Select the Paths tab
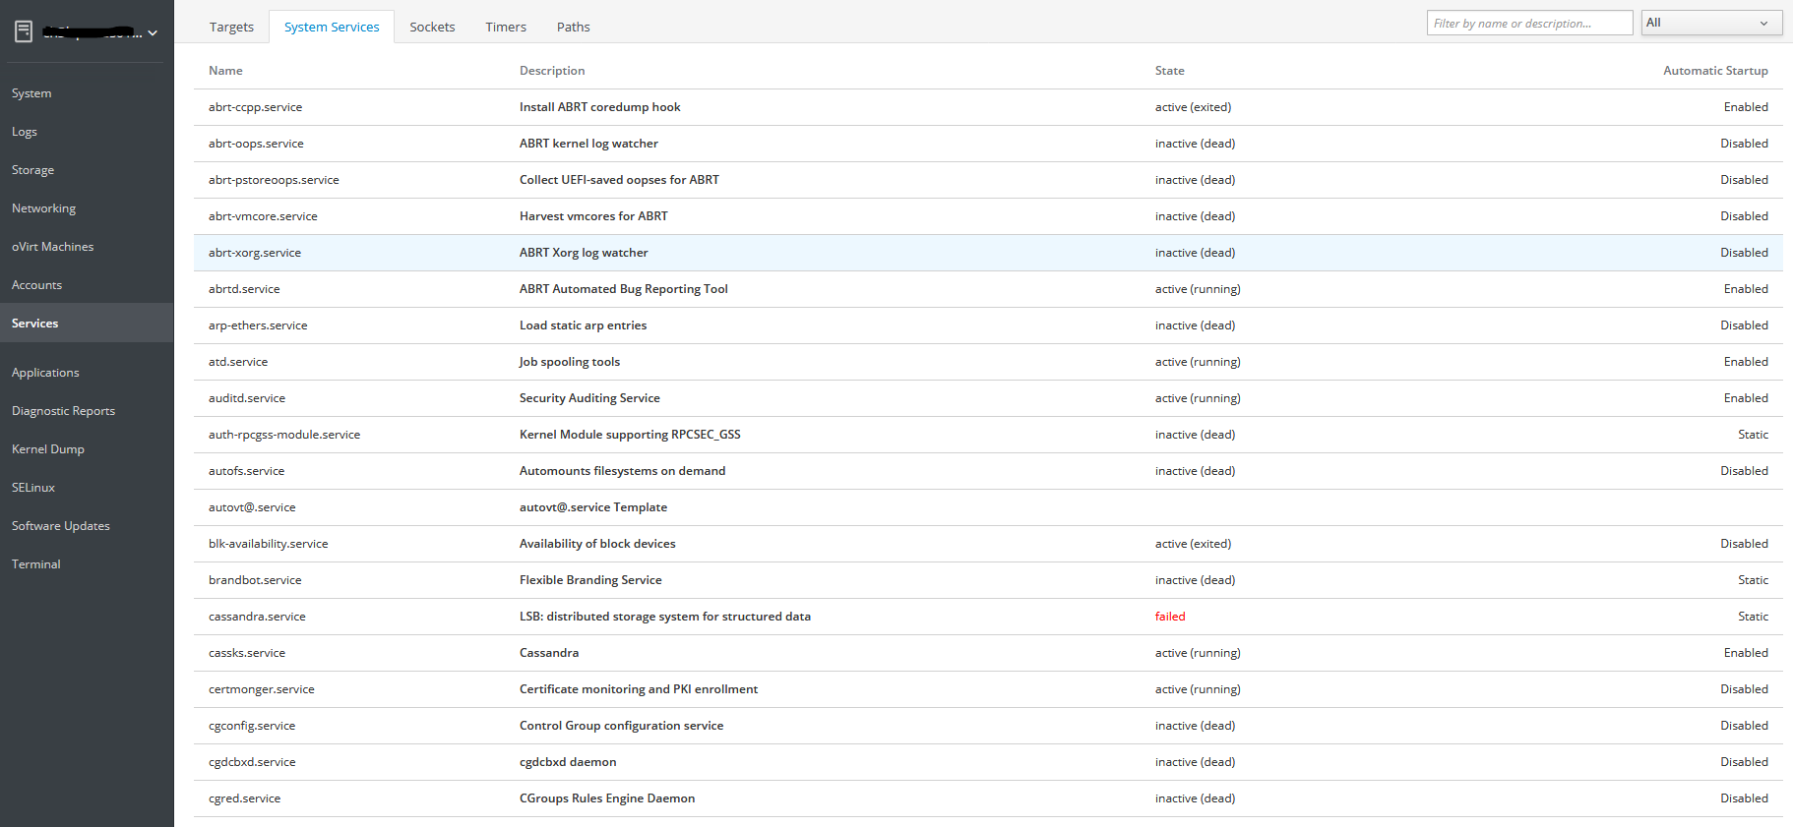 coord(573,27)
